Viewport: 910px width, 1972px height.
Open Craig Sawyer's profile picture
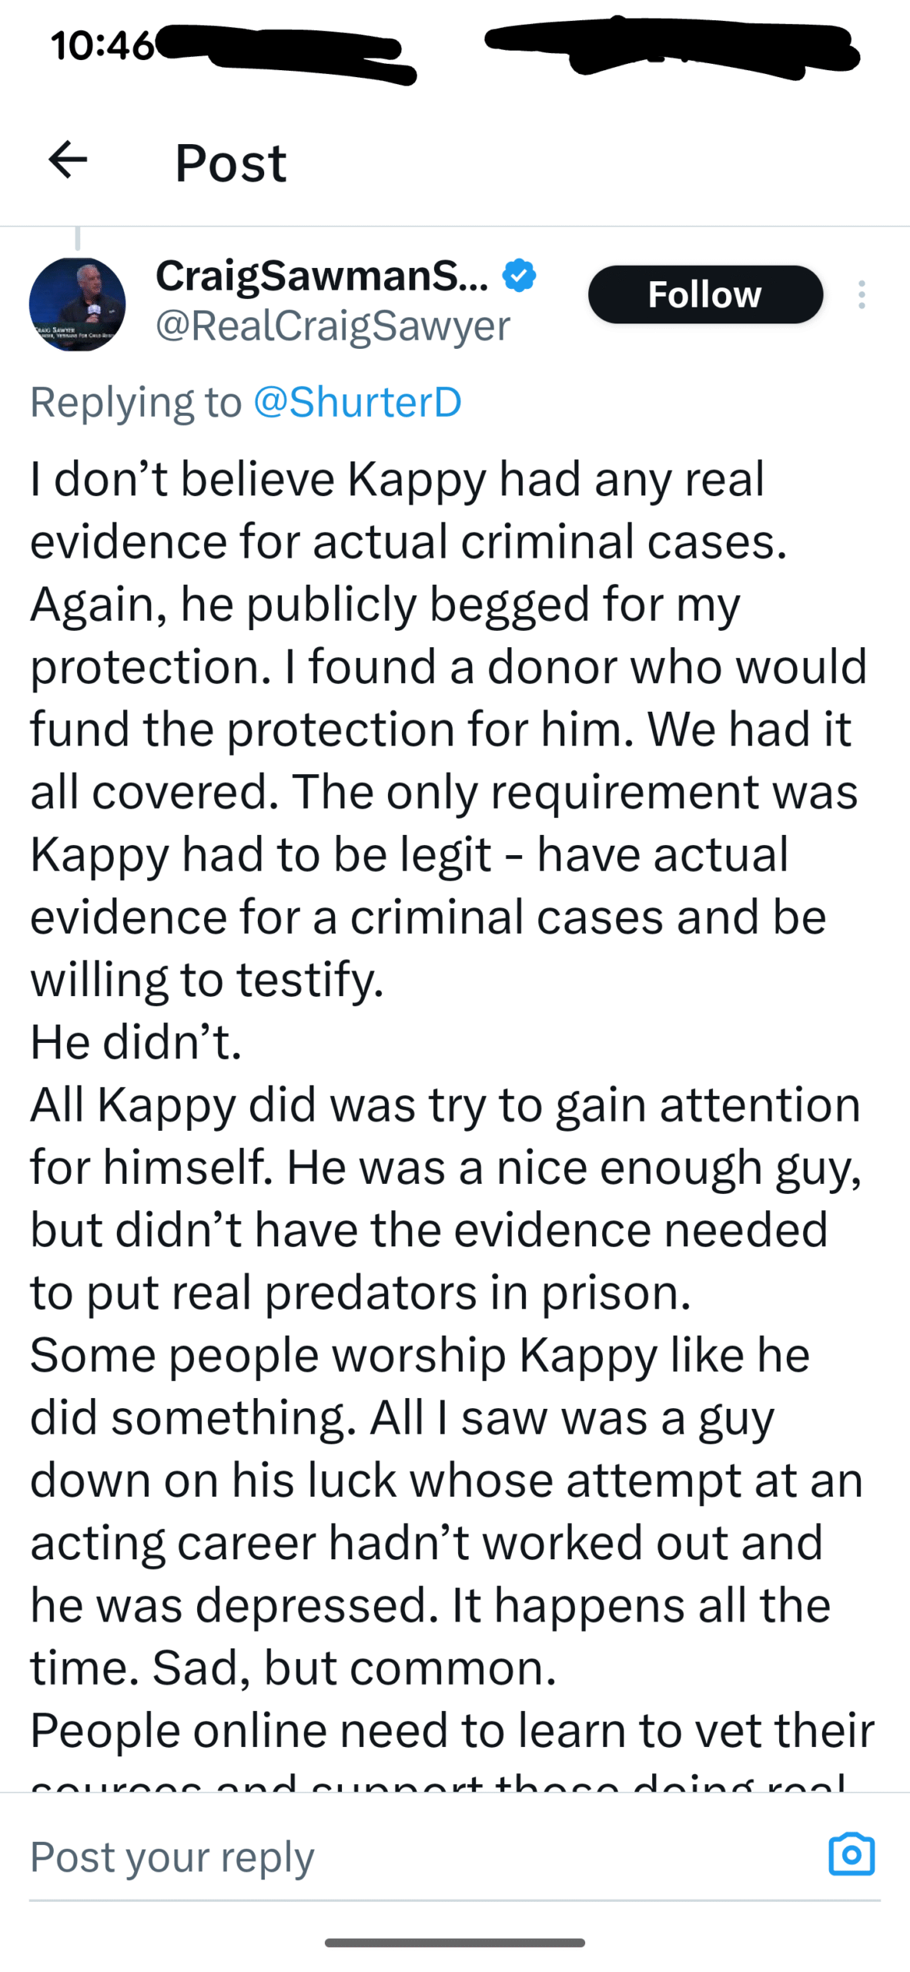(77, 304)
